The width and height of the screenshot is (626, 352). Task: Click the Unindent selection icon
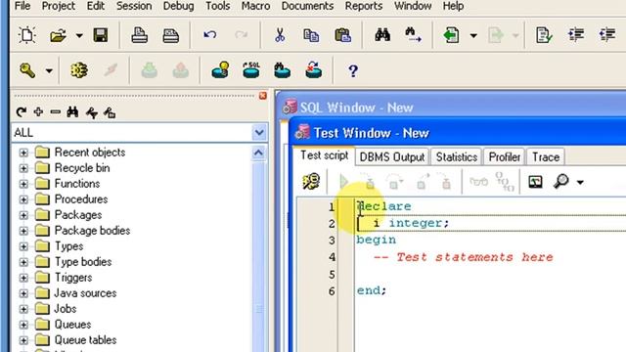[x=607, y=35]
